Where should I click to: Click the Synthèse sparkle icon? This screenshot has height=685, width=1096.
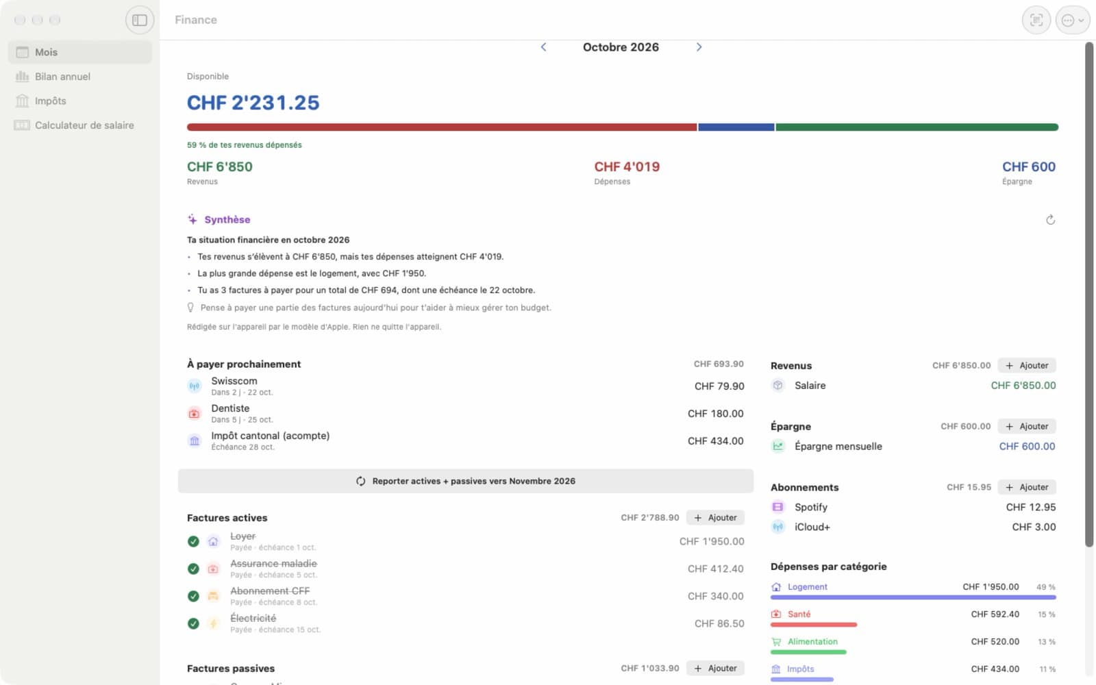point(192,220)
